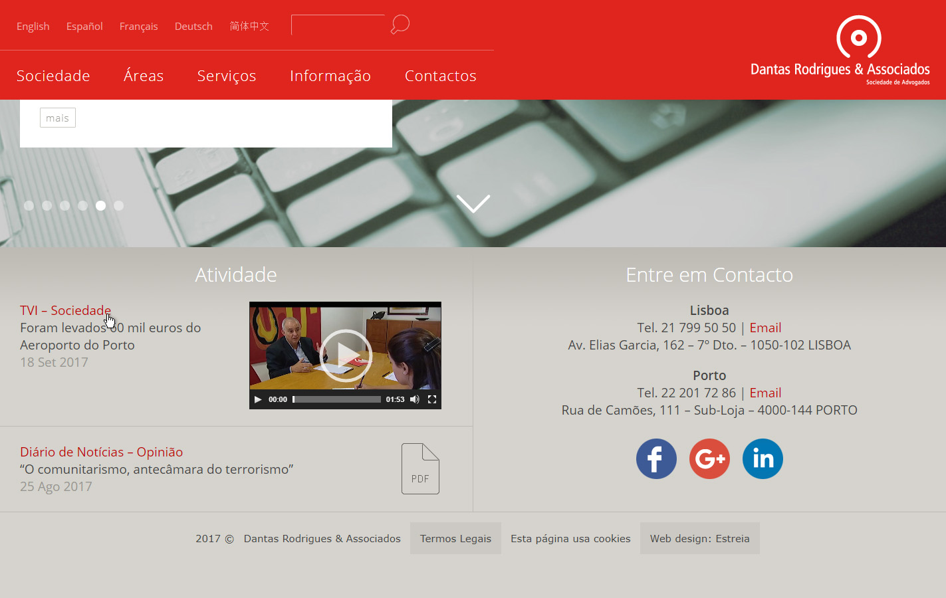
Task: Click the Dantas Rodrigues & Associados logo
Action: click(840, 50)
